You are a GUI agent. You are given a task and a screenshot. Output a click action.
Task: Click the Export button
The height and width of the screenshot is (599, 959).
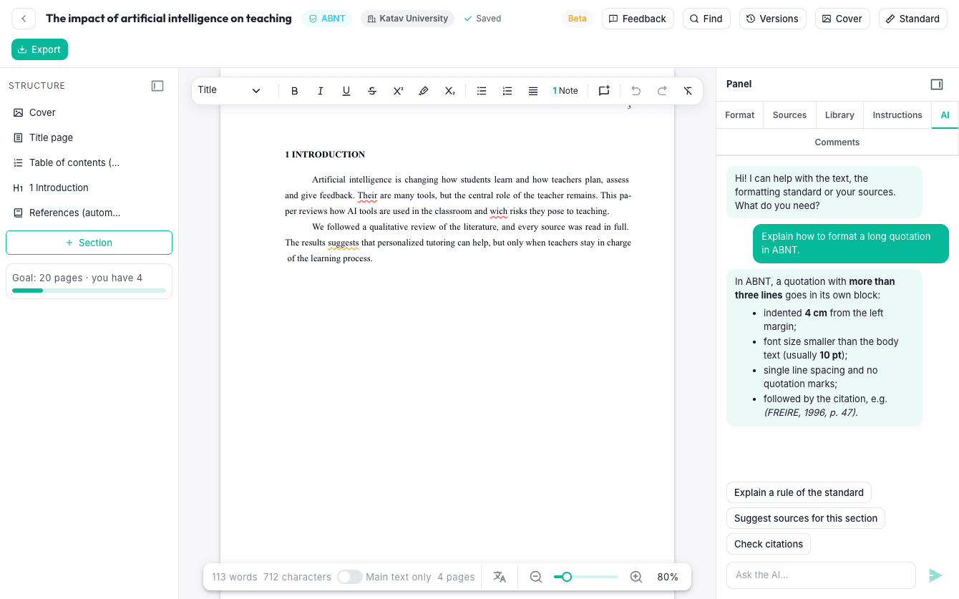pos(39,49)
